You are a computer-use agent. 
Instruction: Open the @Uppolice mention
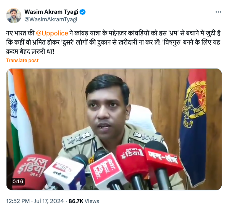tap(52, 33)
